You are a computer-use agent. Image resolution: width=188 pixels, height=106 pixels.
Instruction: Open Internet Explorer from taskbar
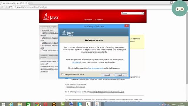click(11, 104)
